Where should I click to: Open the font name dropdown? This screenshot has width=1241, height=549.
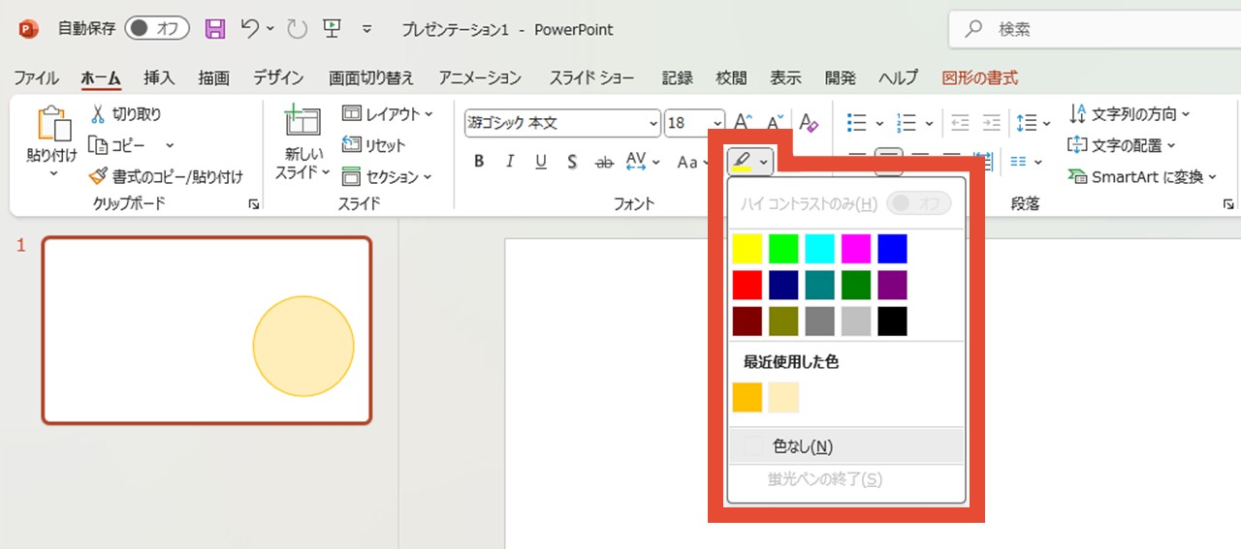tap(653, 123)
